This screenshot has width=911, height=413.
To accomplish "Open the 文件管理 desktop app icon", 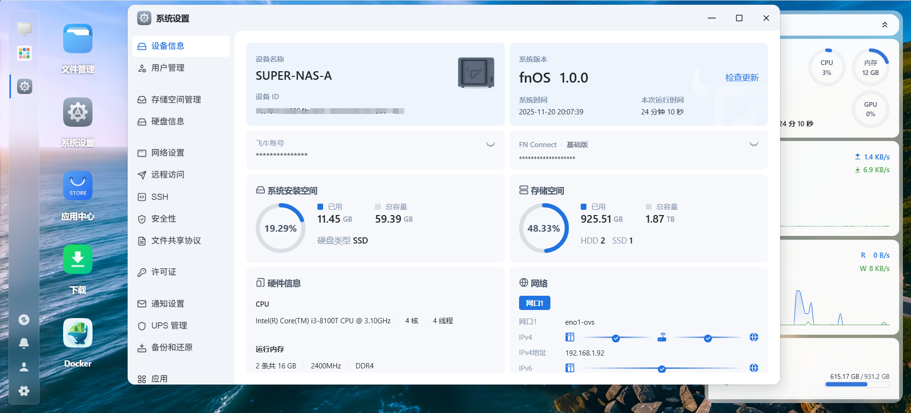I will click(78, 39).
